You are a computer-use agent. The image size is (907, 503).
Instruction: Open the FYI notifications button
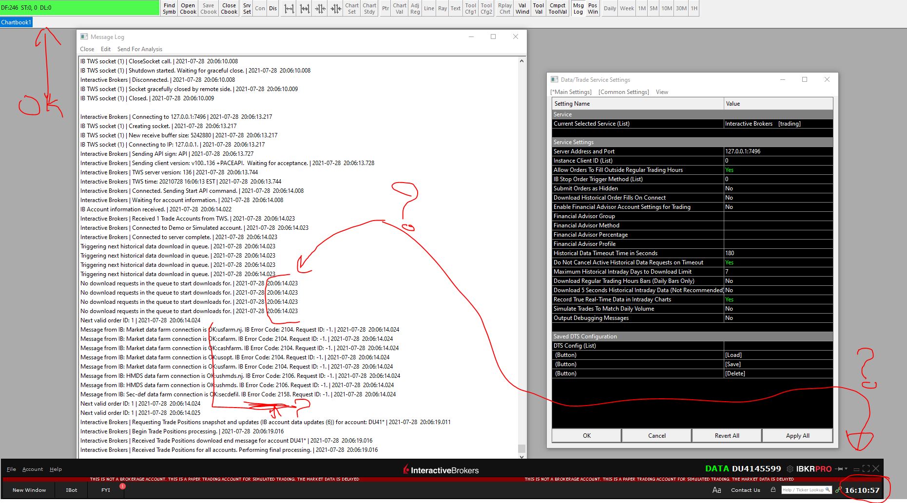(x=106, y=490)
